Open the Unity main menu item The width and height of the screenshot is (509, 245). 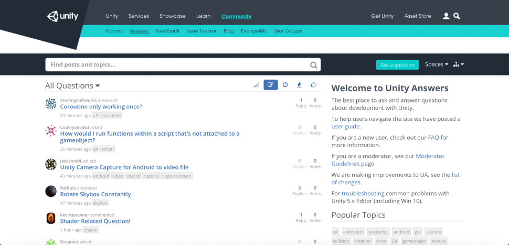coord(112,16)
